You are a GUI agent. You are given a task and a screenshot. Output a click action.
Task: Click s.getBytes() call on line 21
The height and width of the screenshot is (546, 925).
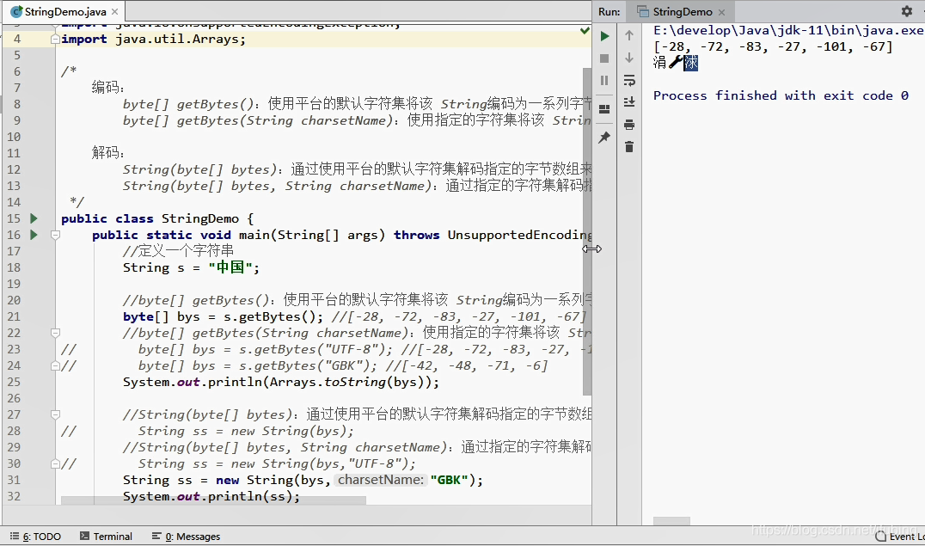click(x=269, y=316)
